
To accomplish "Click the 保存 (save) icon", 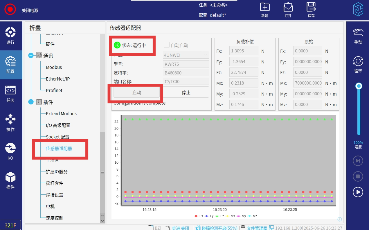I will (311, 7).
